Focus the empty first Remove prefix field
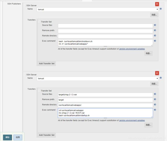The height and width of the screenshot is (141, 167). click(x=105, y=31)
